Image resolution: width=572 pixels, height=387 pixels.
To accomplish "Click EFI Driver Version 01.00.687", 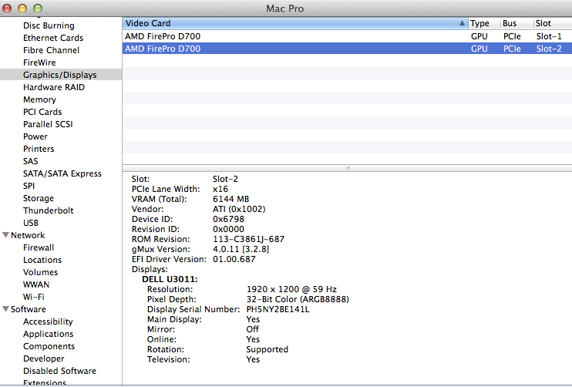I will tap(234, 259).
